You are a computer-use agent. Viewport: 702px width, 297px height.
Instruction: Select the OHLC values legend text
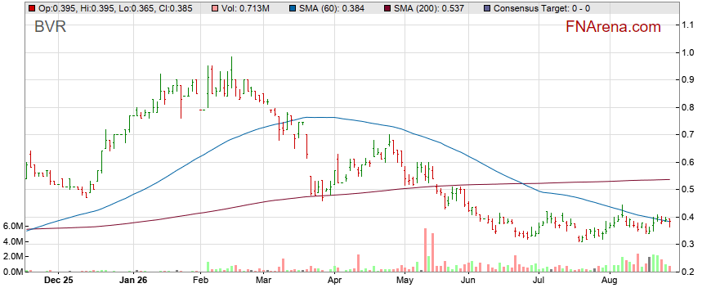(x=115, y=8)
